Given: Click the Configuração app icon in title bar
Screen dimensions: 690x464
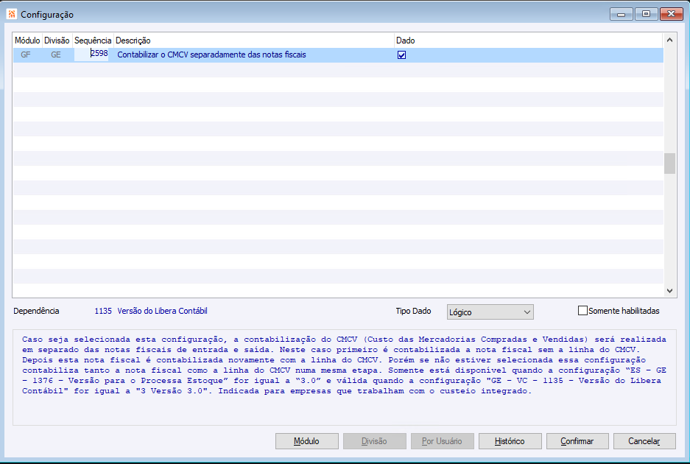Looking at the screenshot, I should pyautogui.click(x=12, y=14).
